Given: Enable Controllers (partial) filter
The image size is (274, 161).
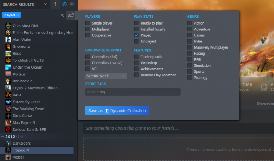Looking at the screenshot, I should pos(87,63).
